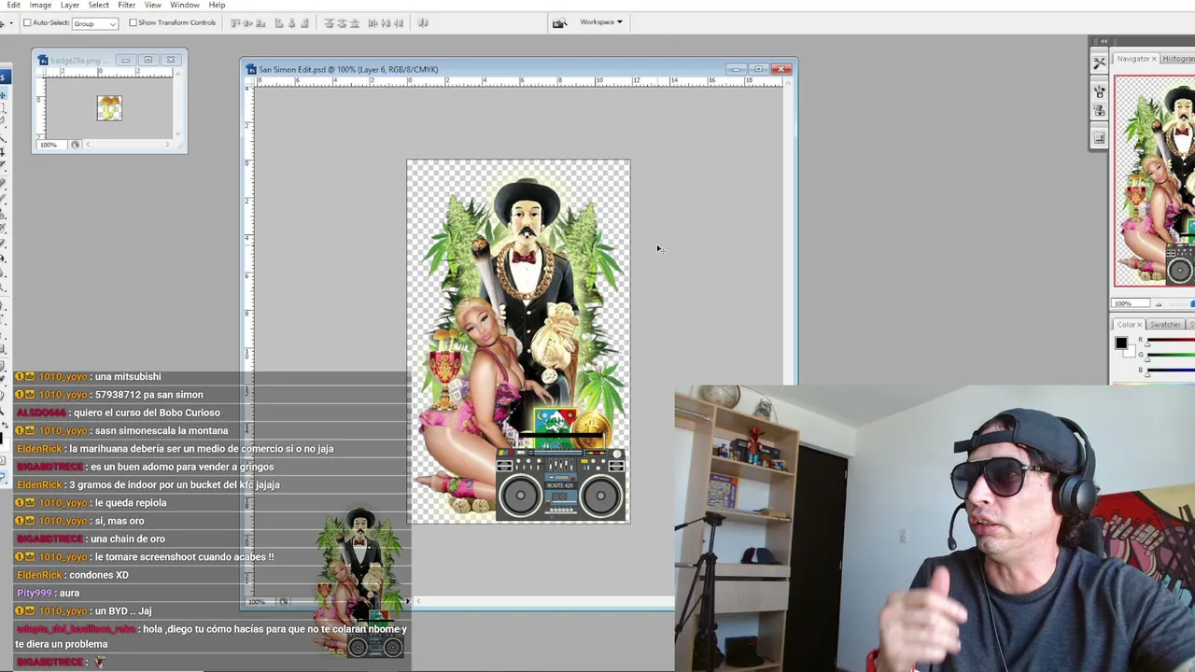The height and width of the screenshot is (672, 1195).
Task: Open the Auto-Select Group dropdown
Action: pos(94,22)
